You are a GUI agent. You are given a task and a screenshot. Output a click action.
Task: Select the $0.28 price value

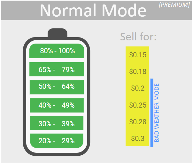[x=138, y=122]
